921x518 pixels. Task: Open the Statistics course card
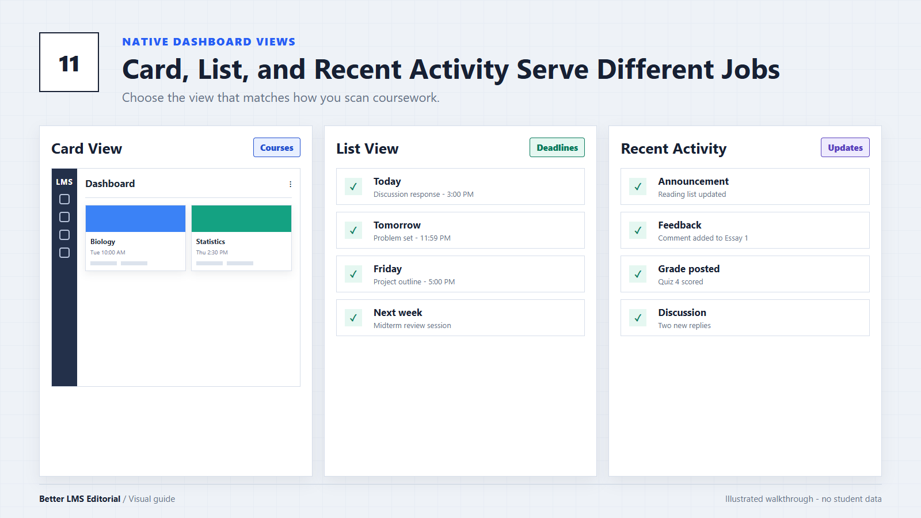pos(241,238)
